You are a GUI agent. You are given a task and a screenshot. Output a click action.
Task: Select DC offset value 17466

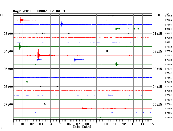pyautogui.click(x=168, y=113)
